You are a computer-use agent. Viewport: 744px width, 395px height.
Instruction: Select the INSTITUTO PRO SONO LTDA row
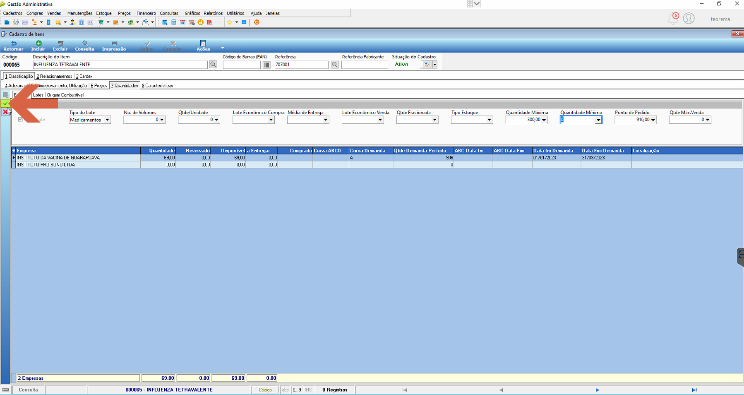(377, 165)
